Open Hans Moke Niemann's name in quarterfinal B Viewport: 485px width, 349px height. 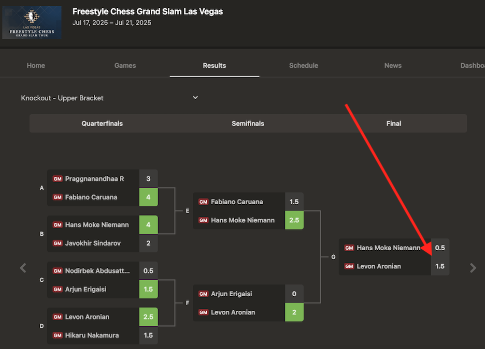pyautogui.click(x=97, y=225)
